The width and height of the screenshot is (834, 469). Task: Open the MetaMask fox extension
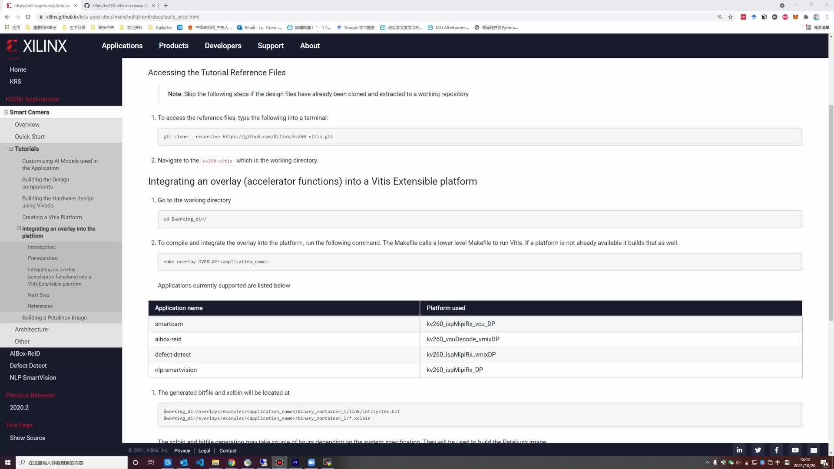pos(795,17)
